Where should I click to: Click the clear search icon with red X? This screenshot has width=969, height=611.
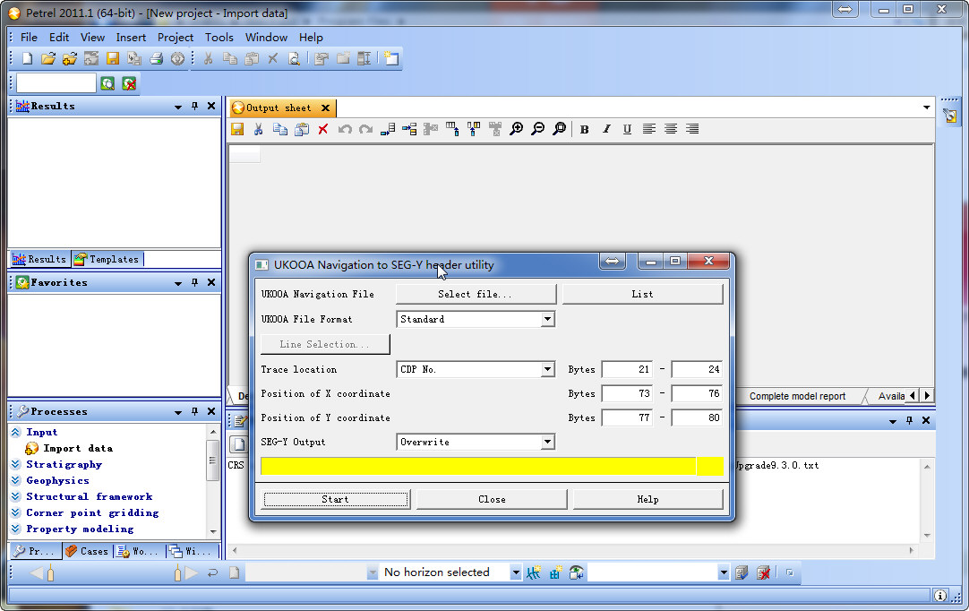(129, 83)
